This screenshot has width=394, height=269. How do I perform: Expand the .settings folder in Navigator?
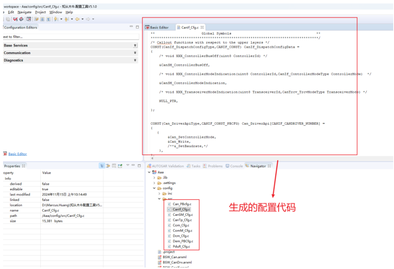(155, 183)
